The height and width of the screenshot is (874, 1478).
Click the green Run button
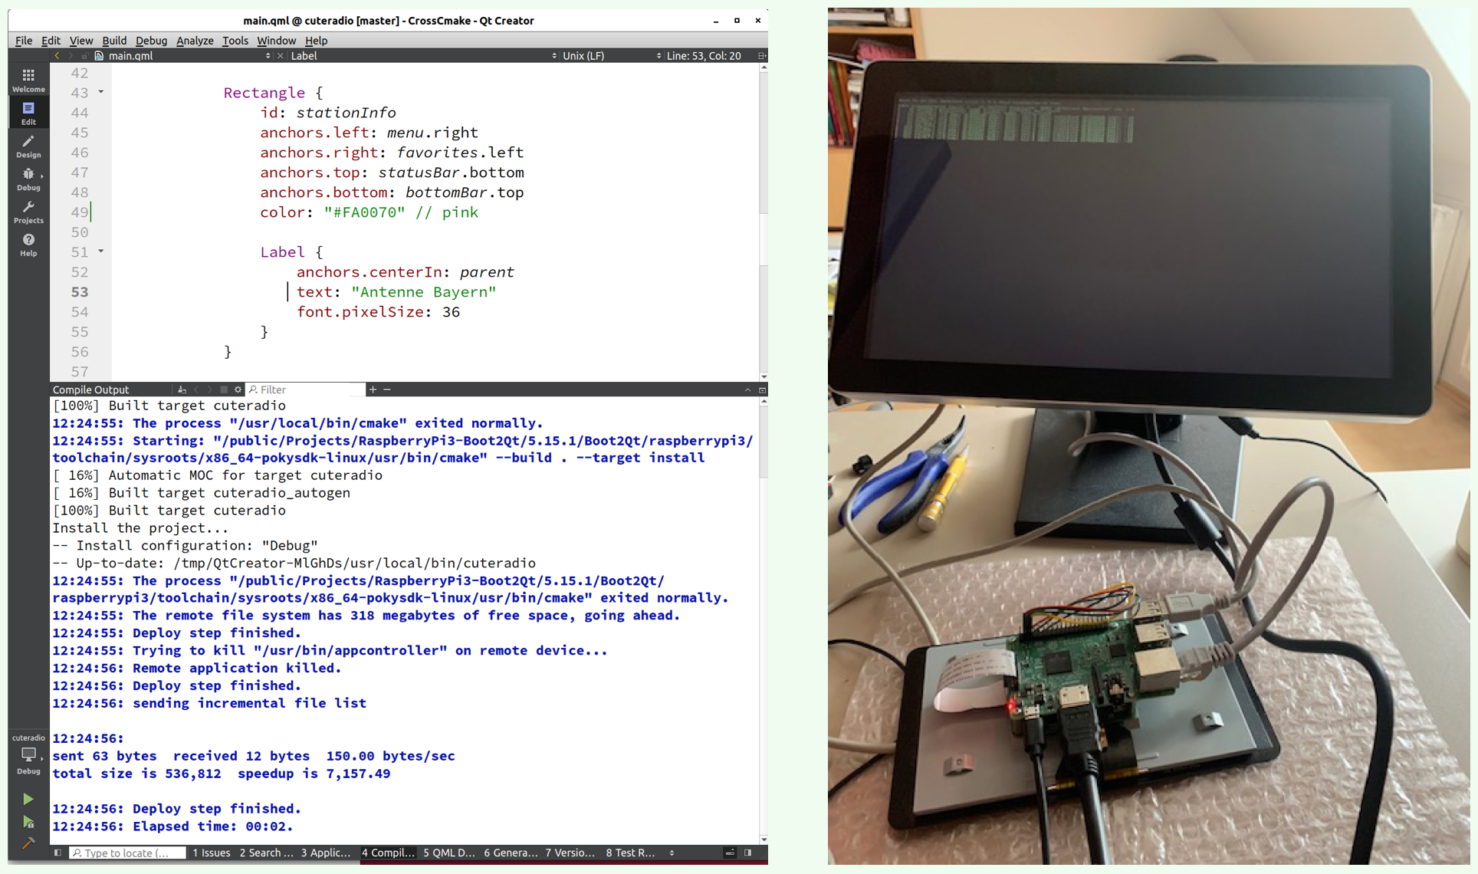(x=28, y=799)
